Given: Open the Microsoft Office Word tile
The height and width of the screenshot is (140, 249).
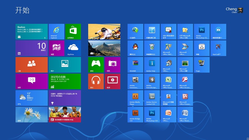Looking at the screenshot, I should click(x=185, y=115).
